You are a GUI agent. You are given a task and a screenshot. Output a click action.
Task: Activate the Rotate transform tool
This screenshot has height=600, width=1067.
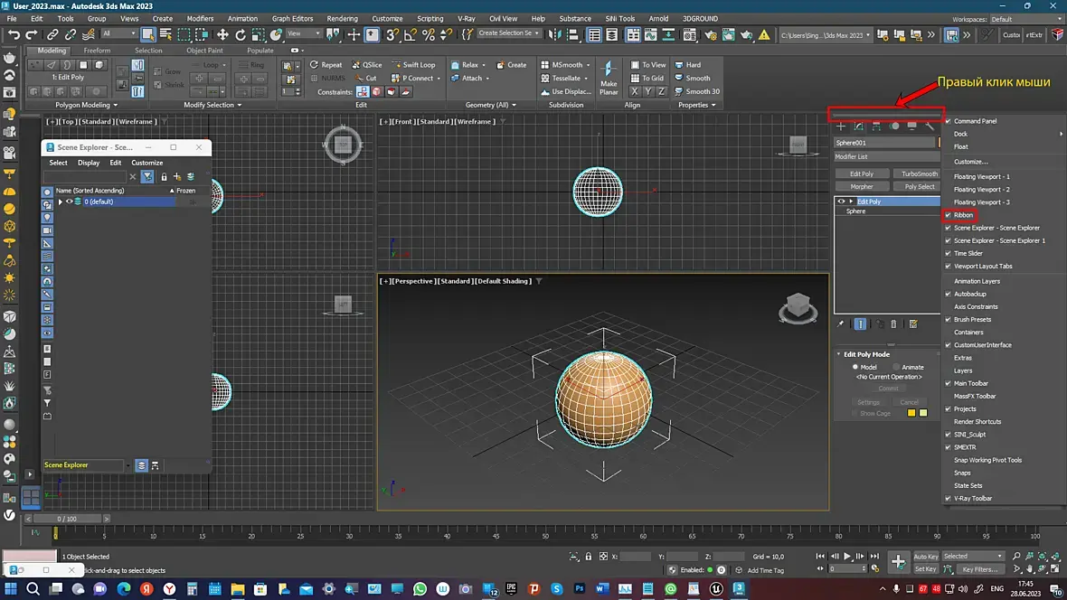(241, 34)
